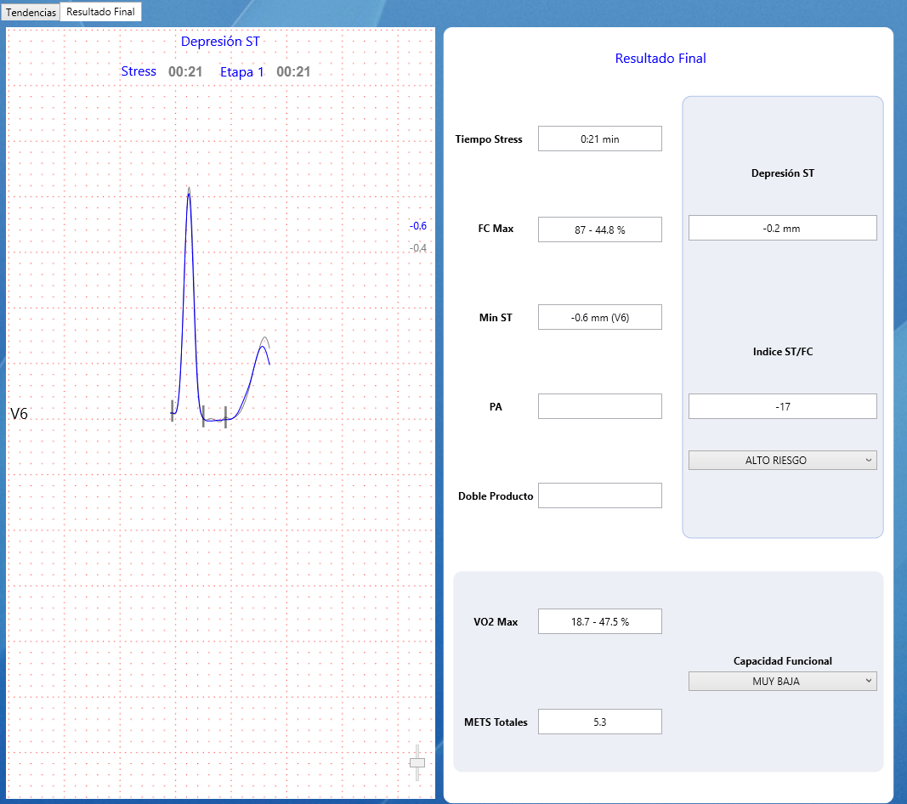Select the FC Max value field
The height and width of the screenshot is (804, 907).
[x=599, y=229]
